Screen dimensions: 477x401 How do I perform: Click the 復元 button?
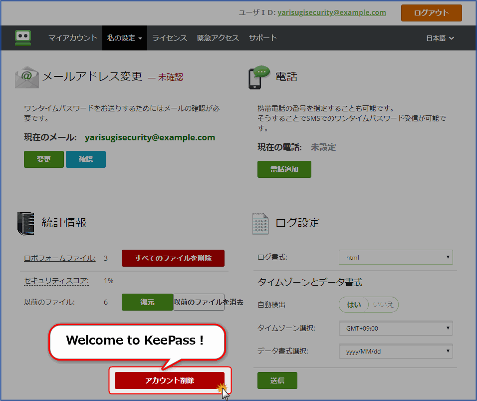147,302
